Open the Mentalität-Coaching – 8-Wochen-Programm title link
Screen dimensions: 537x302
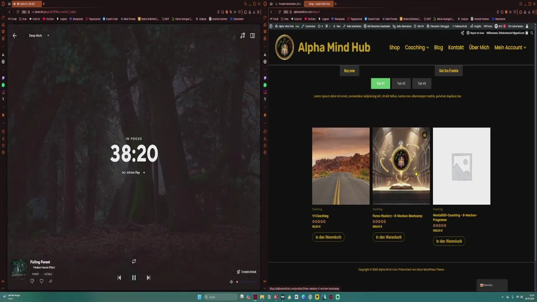[455, 217]
